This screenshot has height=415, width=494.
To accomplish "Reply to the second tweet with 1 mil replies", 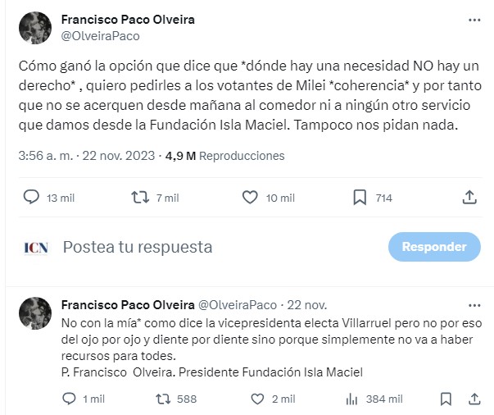I will (x=72, y=399).
